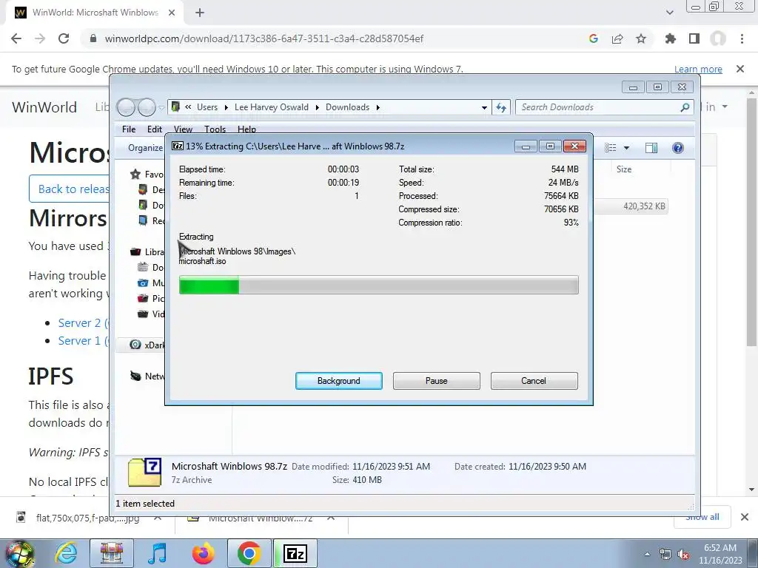Open Firefox from the taskbar
758x568 pixels.
coord(203,554)
